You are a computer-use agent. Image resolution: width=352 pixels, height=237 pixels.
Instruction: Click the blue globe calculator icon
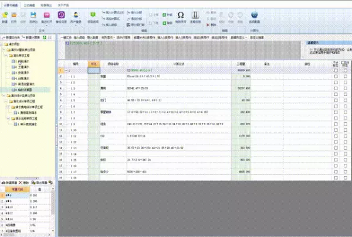pos(255,15)
